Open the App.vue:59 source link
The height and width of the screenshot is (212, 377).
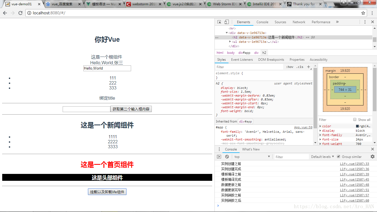[x=303, y=127]
